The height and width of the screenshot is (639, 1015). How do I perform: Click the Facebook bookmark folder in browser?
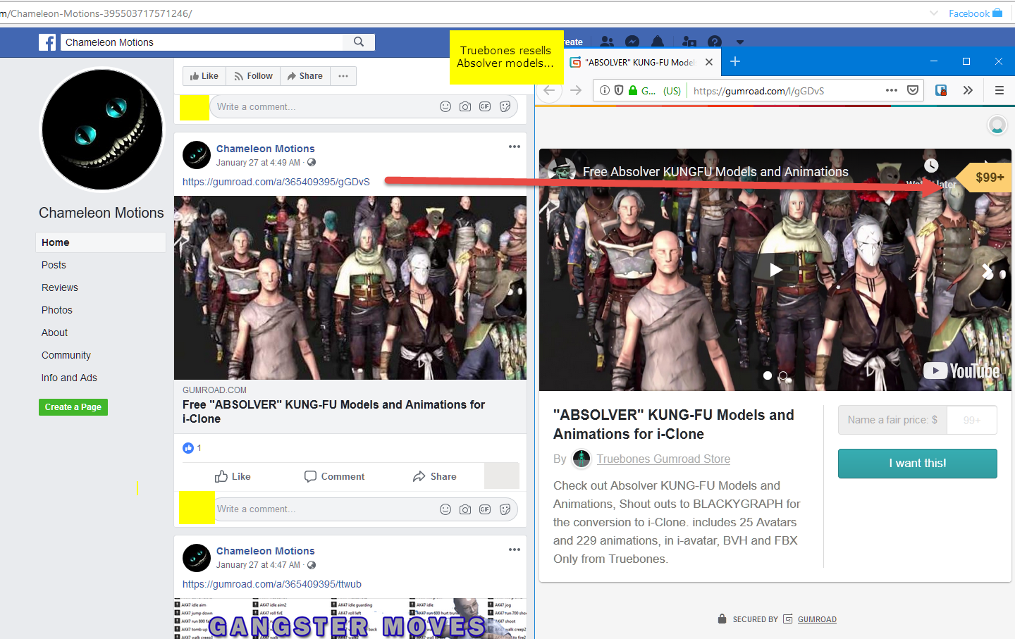point(976,13)
